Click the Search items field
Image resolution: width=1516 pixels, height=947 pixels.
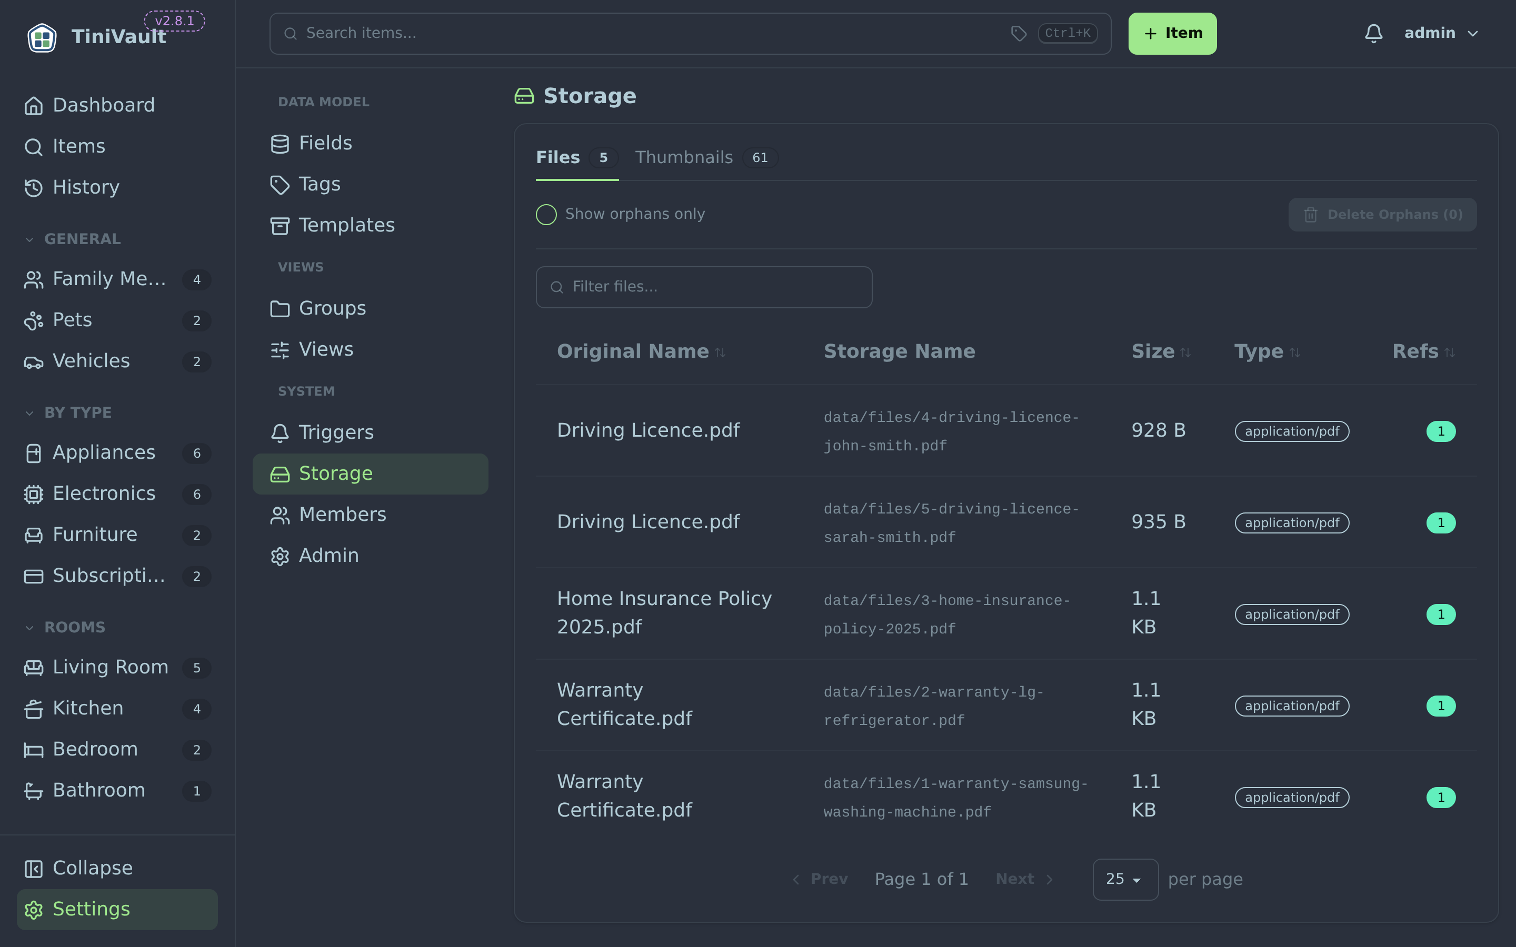[x=690, y=34]
